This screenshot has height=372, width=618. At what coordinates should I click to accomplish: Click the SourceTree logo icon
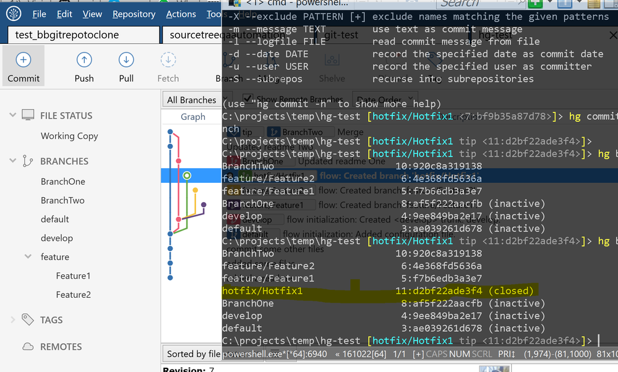[x=14, y=14]
